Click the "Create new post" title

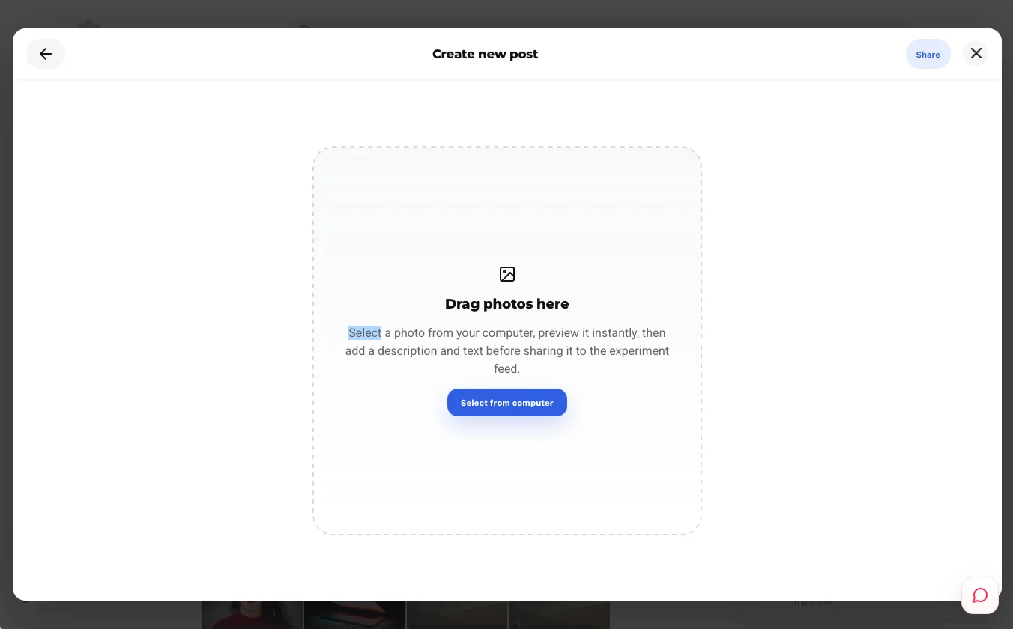click(485, 54)
